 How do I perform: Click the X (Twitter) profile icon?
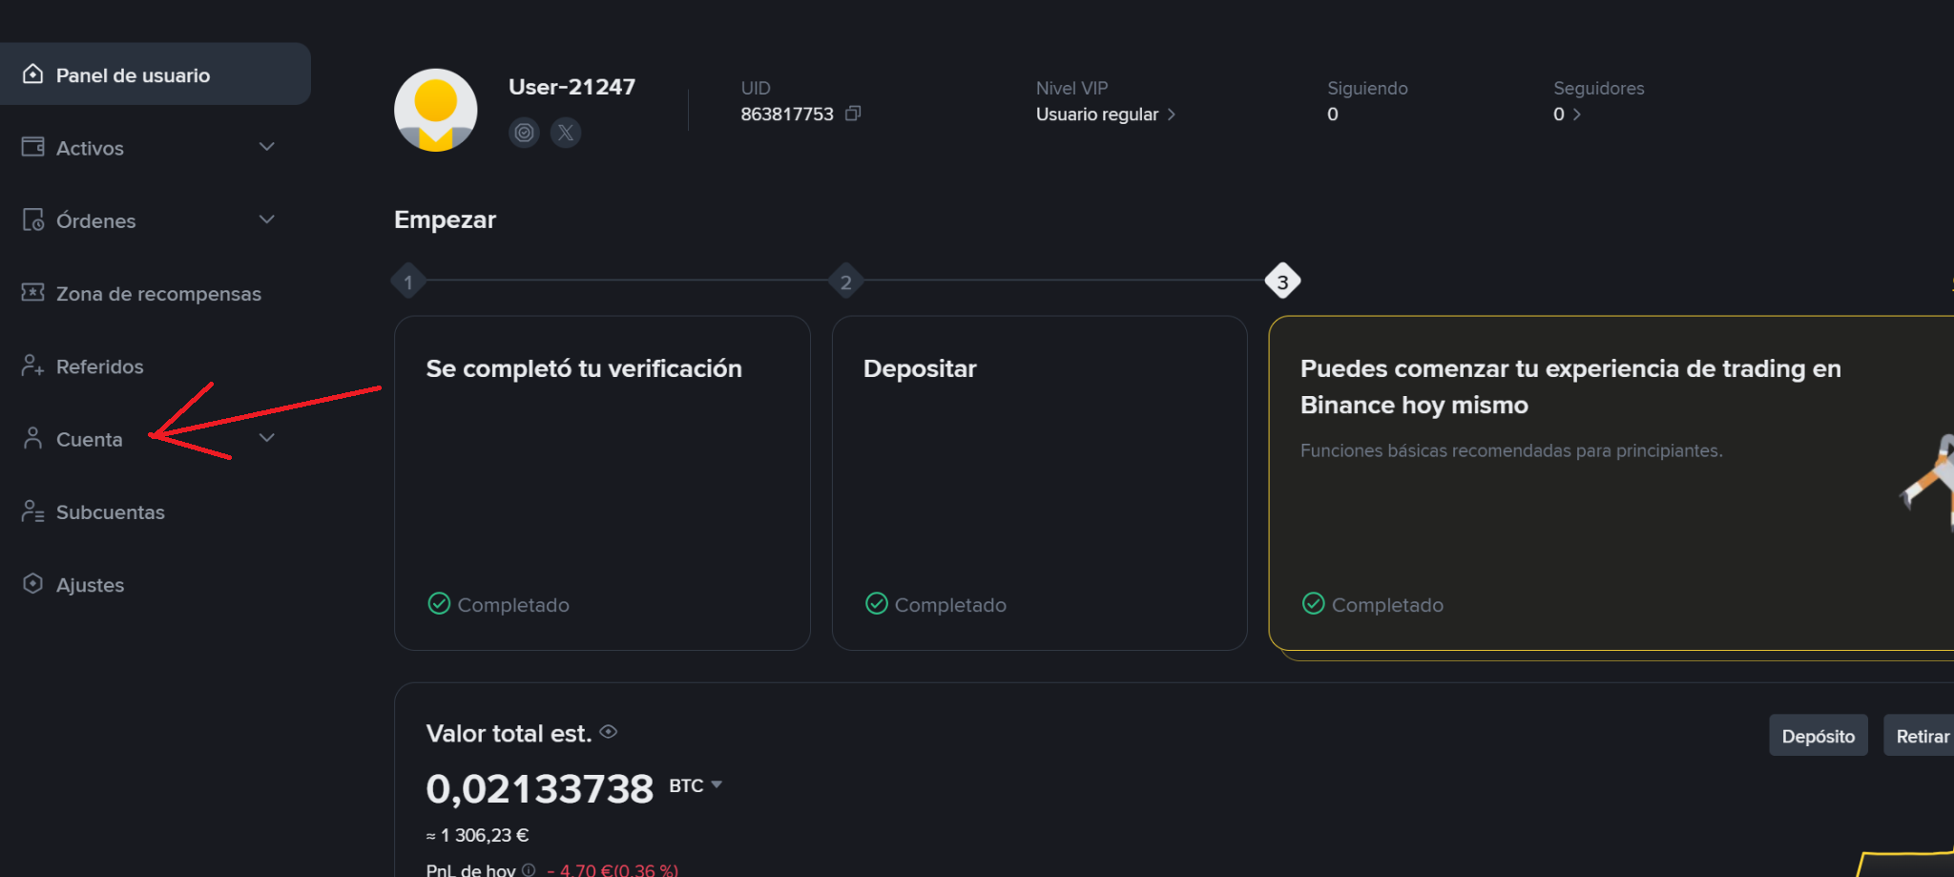pyautogui.click(x=566, y=133)
